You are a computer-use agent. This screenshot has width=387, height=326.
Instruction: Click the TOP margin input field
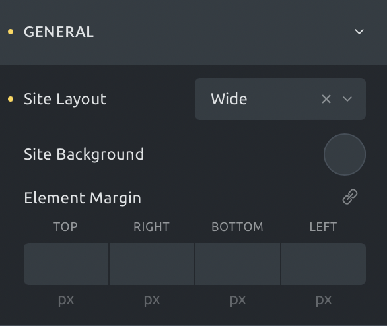tap(66, 264)
